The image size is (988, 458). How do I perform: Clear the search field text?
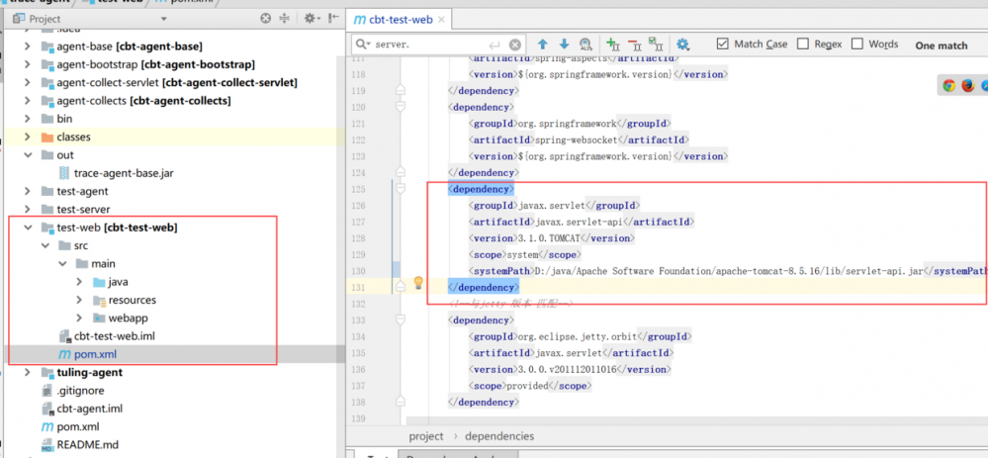pyautogui.click(x=515, y=46)
